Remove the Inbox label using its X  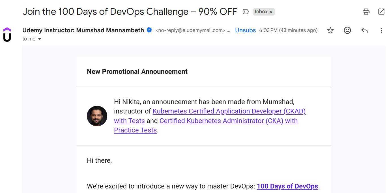pyautogui.click(x=271, y=12)
